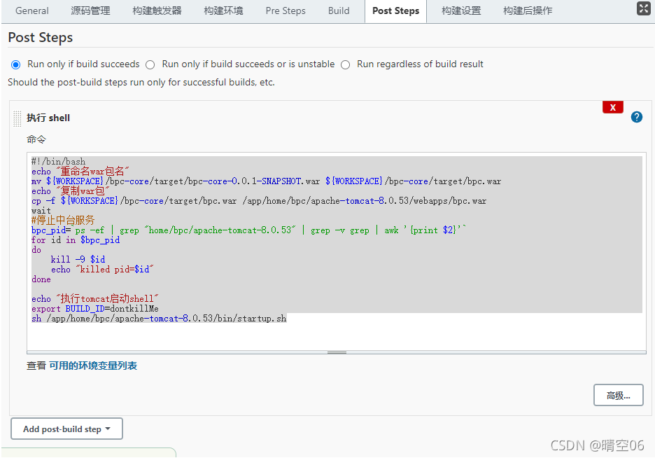This screenshot has height=458, width=655.
Task: Click the 'bpc_pid=' assignment line
Action: tap(248, 230)
